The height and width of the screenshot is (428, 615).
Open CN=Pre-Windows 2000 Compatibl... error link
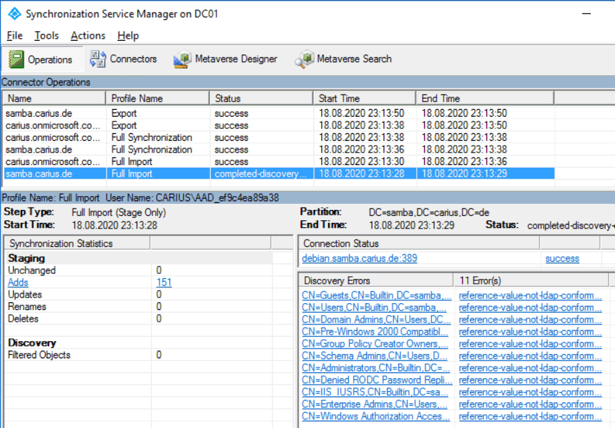(x=375, y=331)
